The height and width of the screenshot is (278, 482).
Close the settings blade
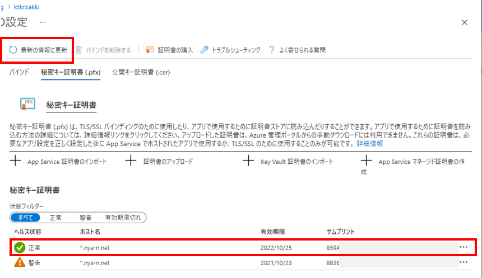click(x=465, y=22)
